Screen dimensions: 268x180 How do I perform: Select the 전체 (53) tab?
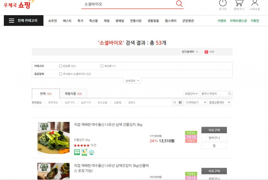click(x=46, y=94)
